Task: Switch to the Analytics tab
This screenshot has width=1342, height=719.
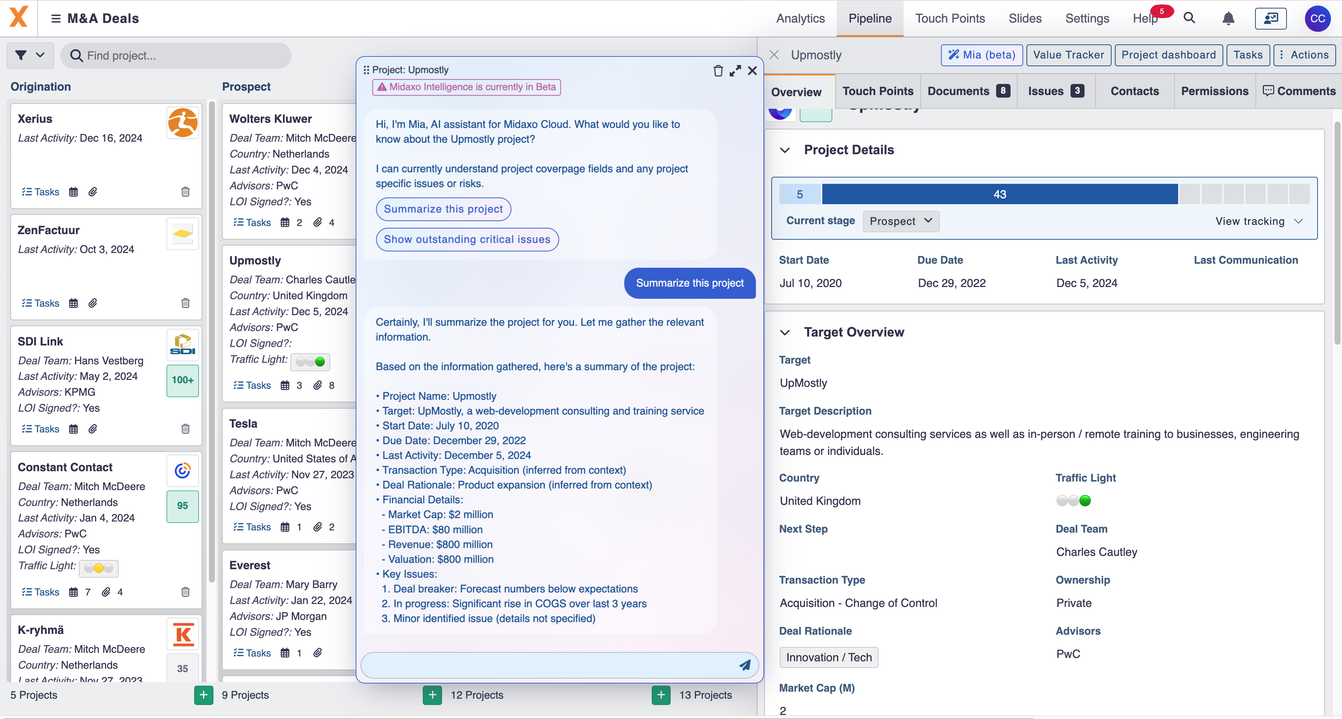Action: (801, 18)
